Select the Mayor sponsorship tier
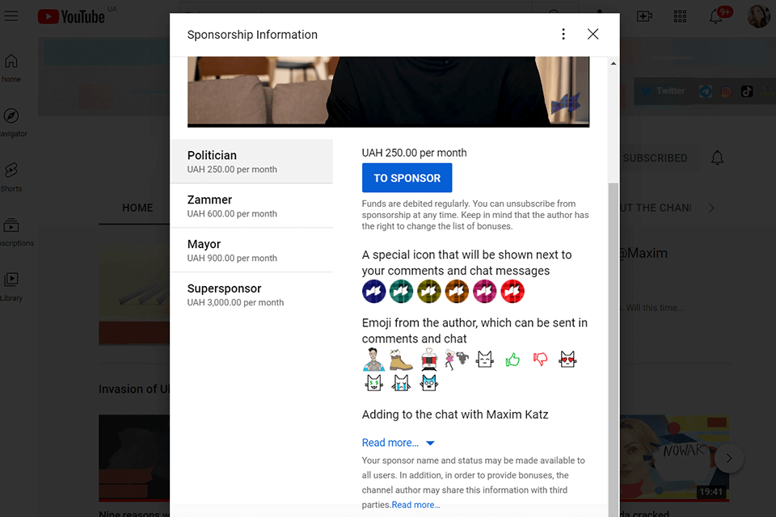This screenshot has height=517, width=776. pos(251,250)
